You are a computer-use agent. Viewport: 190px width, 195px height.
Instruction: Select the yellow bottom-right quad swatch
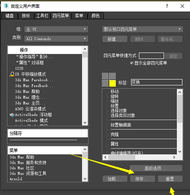(113, 83)
